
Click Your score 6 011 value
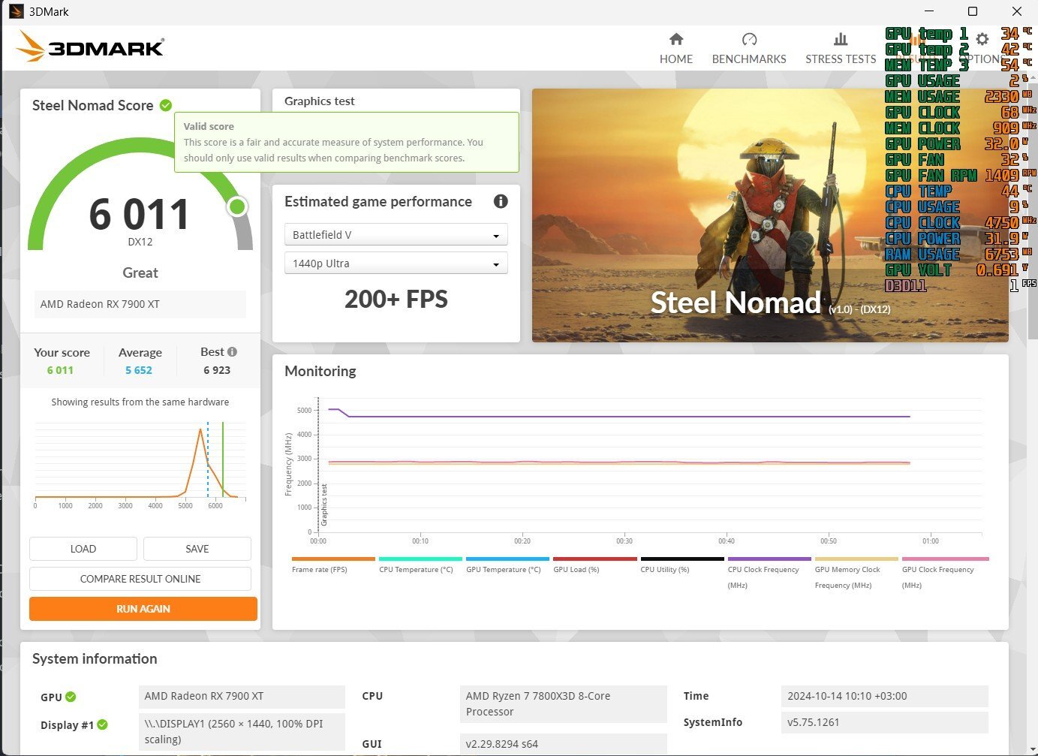[x=60, y=370]
